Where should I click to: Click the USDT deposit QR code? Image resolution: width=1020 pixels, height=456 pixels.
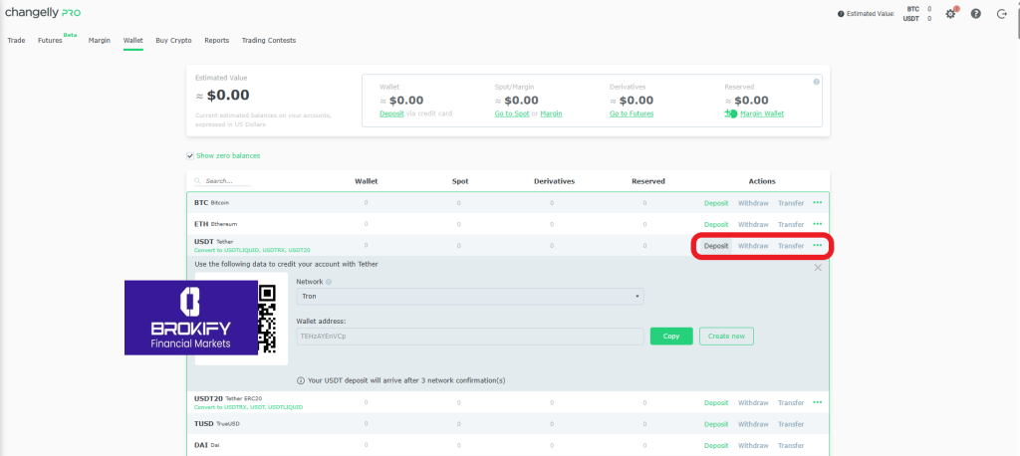coord(267,318)
